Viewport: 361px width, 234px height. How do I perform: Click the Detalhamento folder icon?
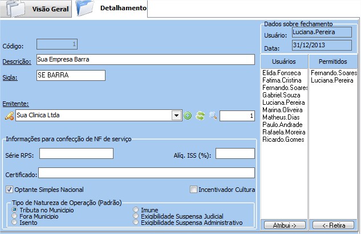[x=85, y=9]
